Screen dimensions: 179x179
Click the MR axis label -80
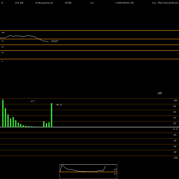click(x=175, y=152)
